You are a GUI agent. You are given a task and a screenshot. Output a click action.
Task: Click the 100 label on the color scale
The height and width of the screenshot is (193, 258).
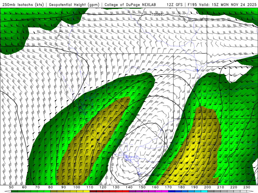click(77, 187)
